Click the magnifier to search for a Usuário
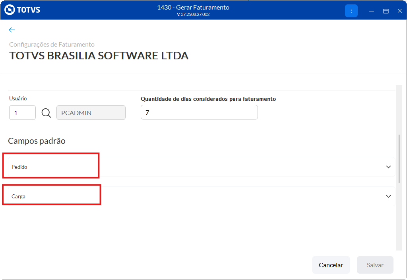 [x=47, y=113]
